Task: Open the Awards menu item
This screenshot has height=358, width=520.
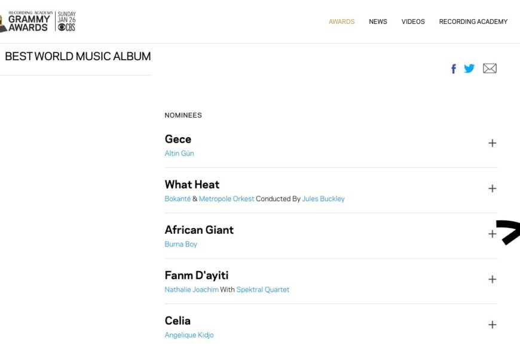Action: coord(341,22)
